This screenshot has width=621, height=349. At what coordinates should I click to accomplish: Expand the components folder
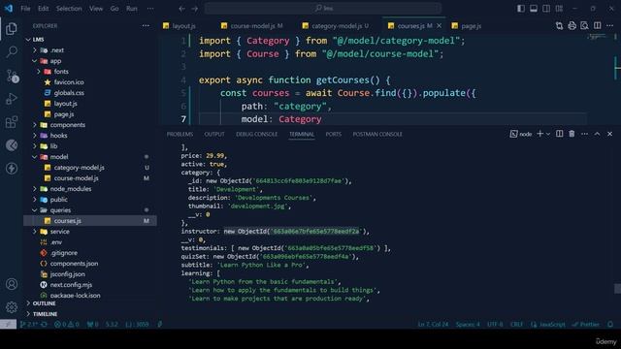coord(35,125)
